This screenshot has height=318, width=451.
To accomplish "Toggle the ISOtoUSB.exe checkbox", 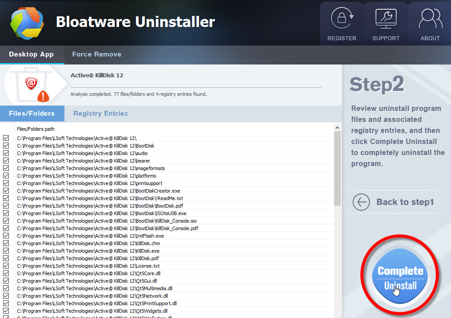I will tap(6, 213).
